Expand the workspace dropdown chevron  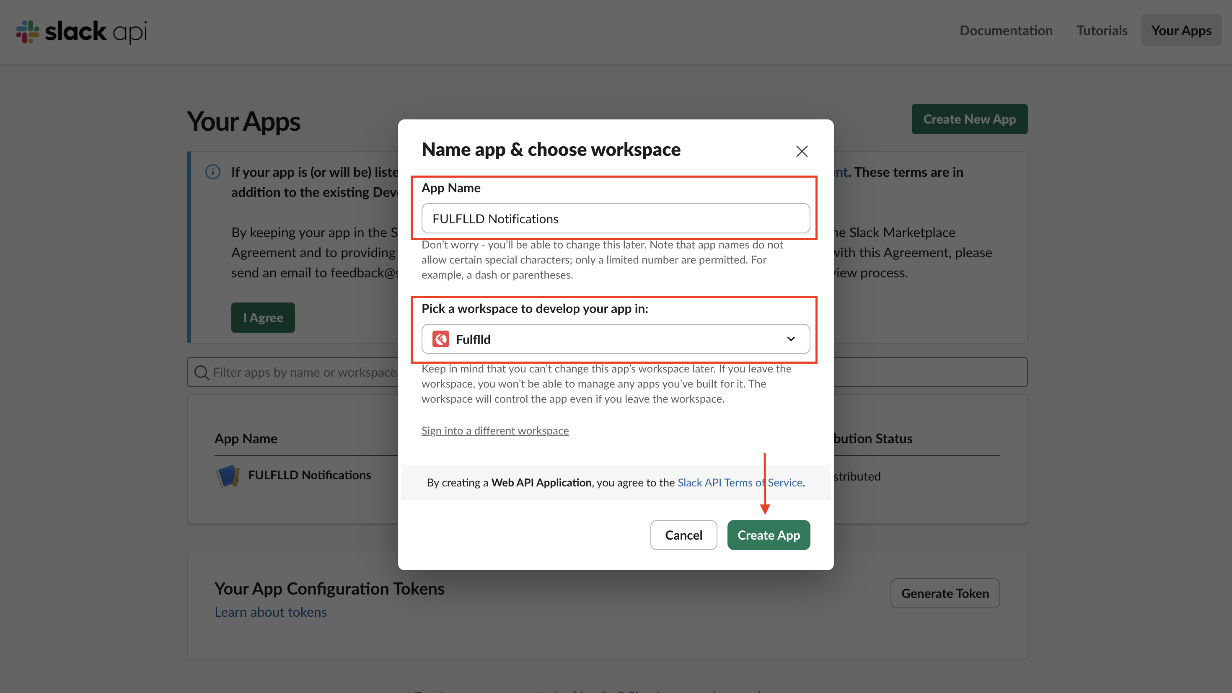(x=791, y=339)
